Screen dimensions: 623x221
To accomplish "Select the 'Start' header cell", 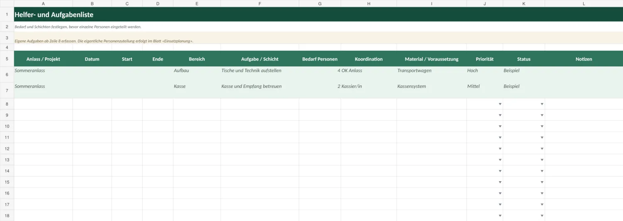I will [x=127, y=59].
